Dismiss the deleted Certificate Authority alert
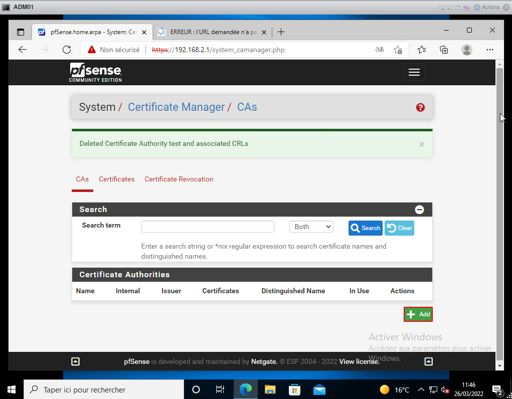 [421, 144]
